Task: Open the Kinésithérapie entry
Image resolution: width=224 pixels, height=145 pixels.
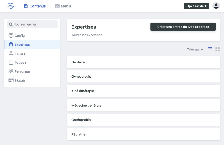Action: [143, 91]
